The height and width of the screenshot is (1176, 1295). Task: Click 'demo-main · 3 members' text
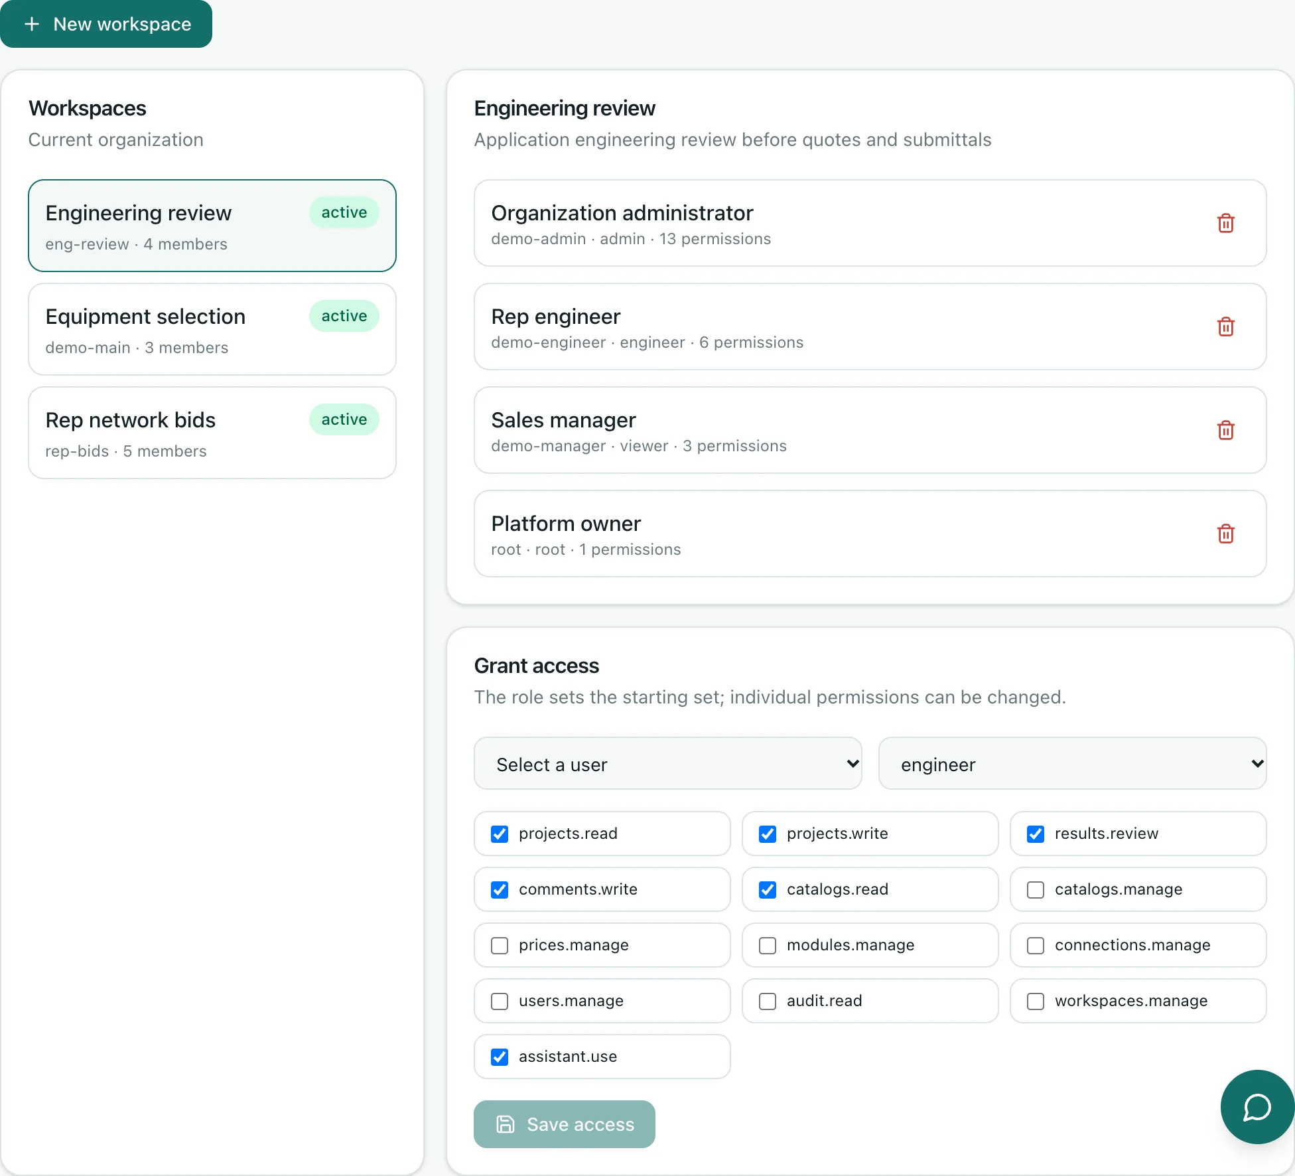(137, 348)
